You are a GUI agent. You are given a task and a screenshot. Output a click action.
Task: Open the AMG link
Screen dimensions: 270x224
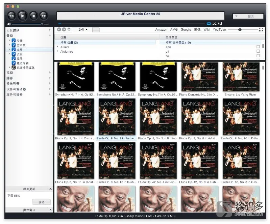coord(174,30)
